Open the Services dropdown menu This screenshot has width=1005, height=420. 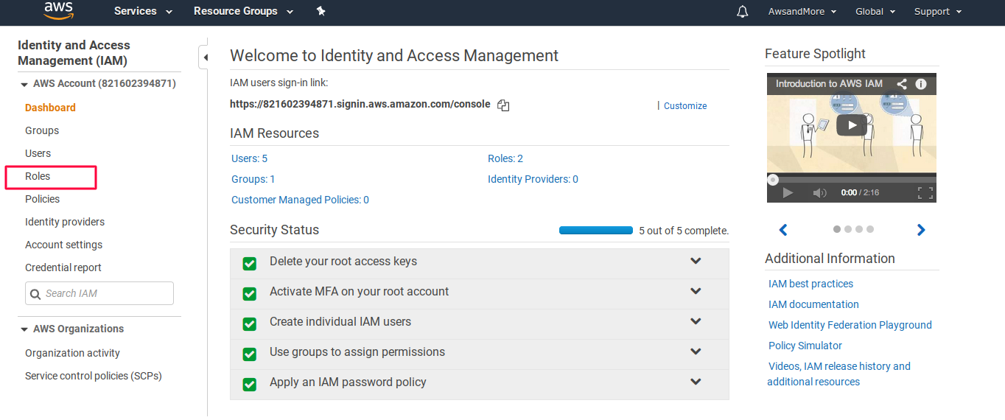click(143, 11)
